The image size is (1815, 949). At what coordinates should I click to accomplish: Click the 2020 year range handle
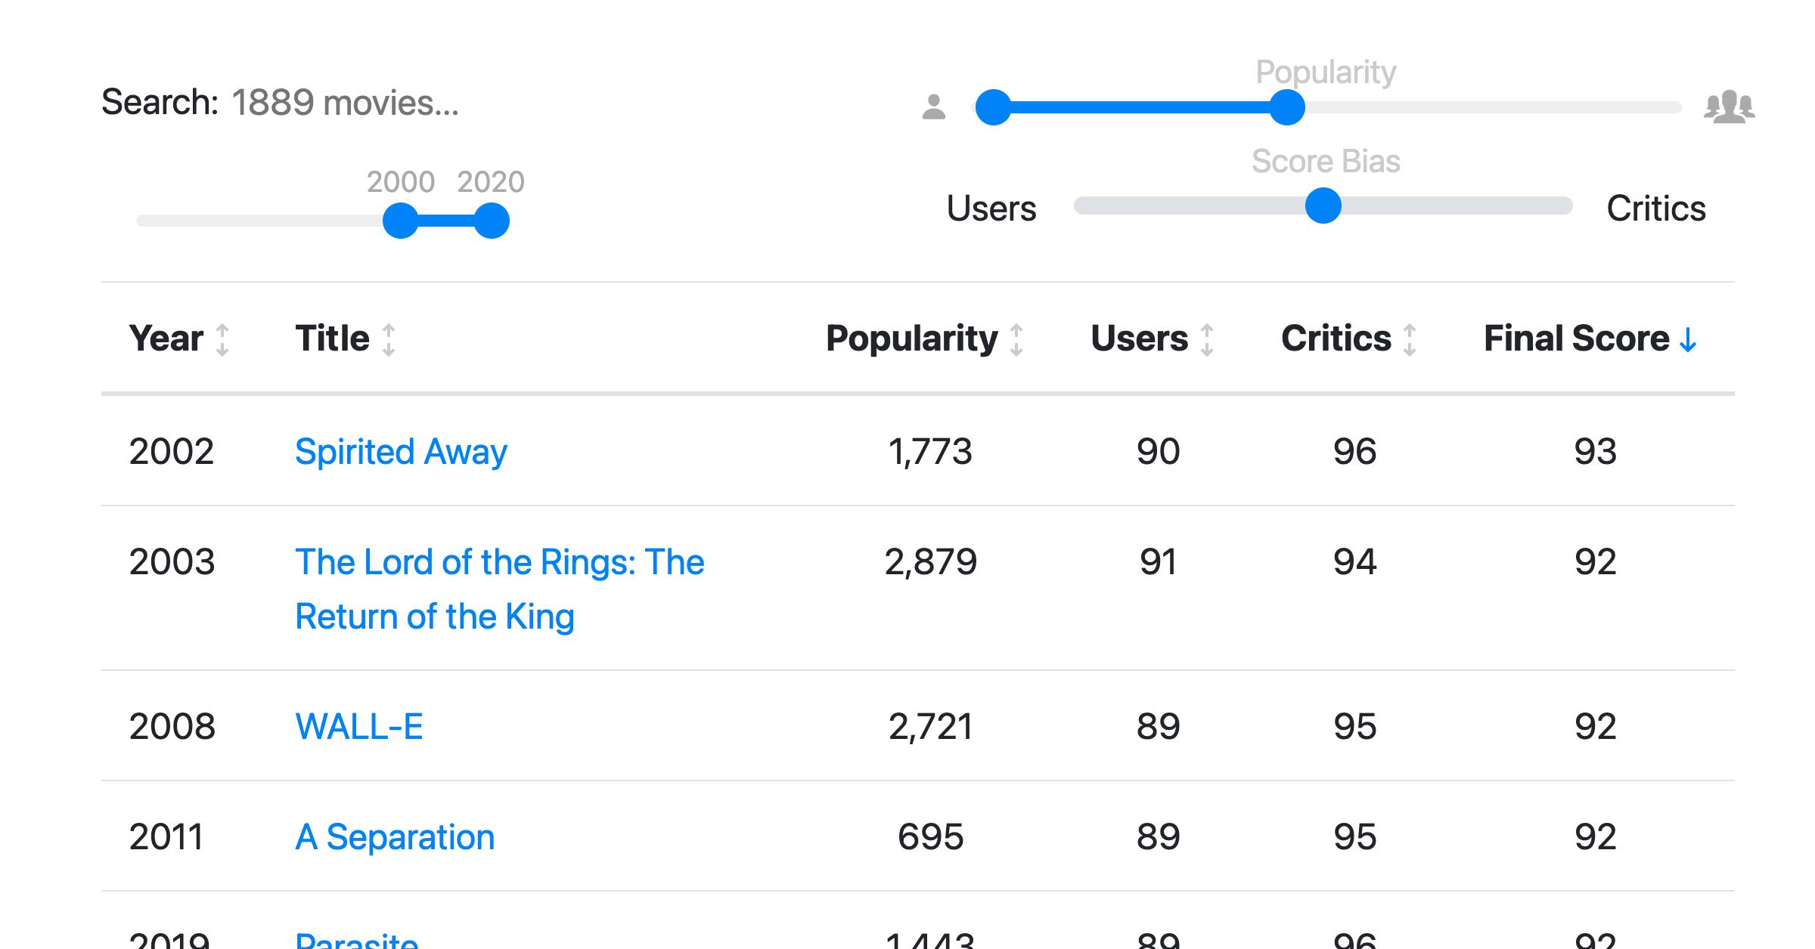(492, 221)
